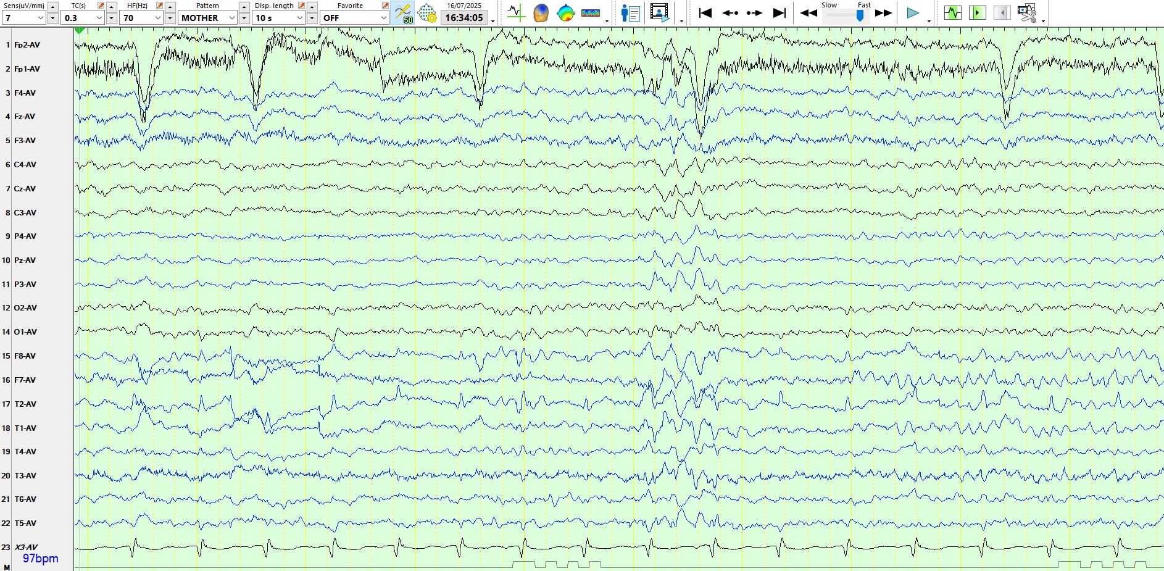Select the O2-AV channel label
This screenshot has height=571, width=1164.
25,308
